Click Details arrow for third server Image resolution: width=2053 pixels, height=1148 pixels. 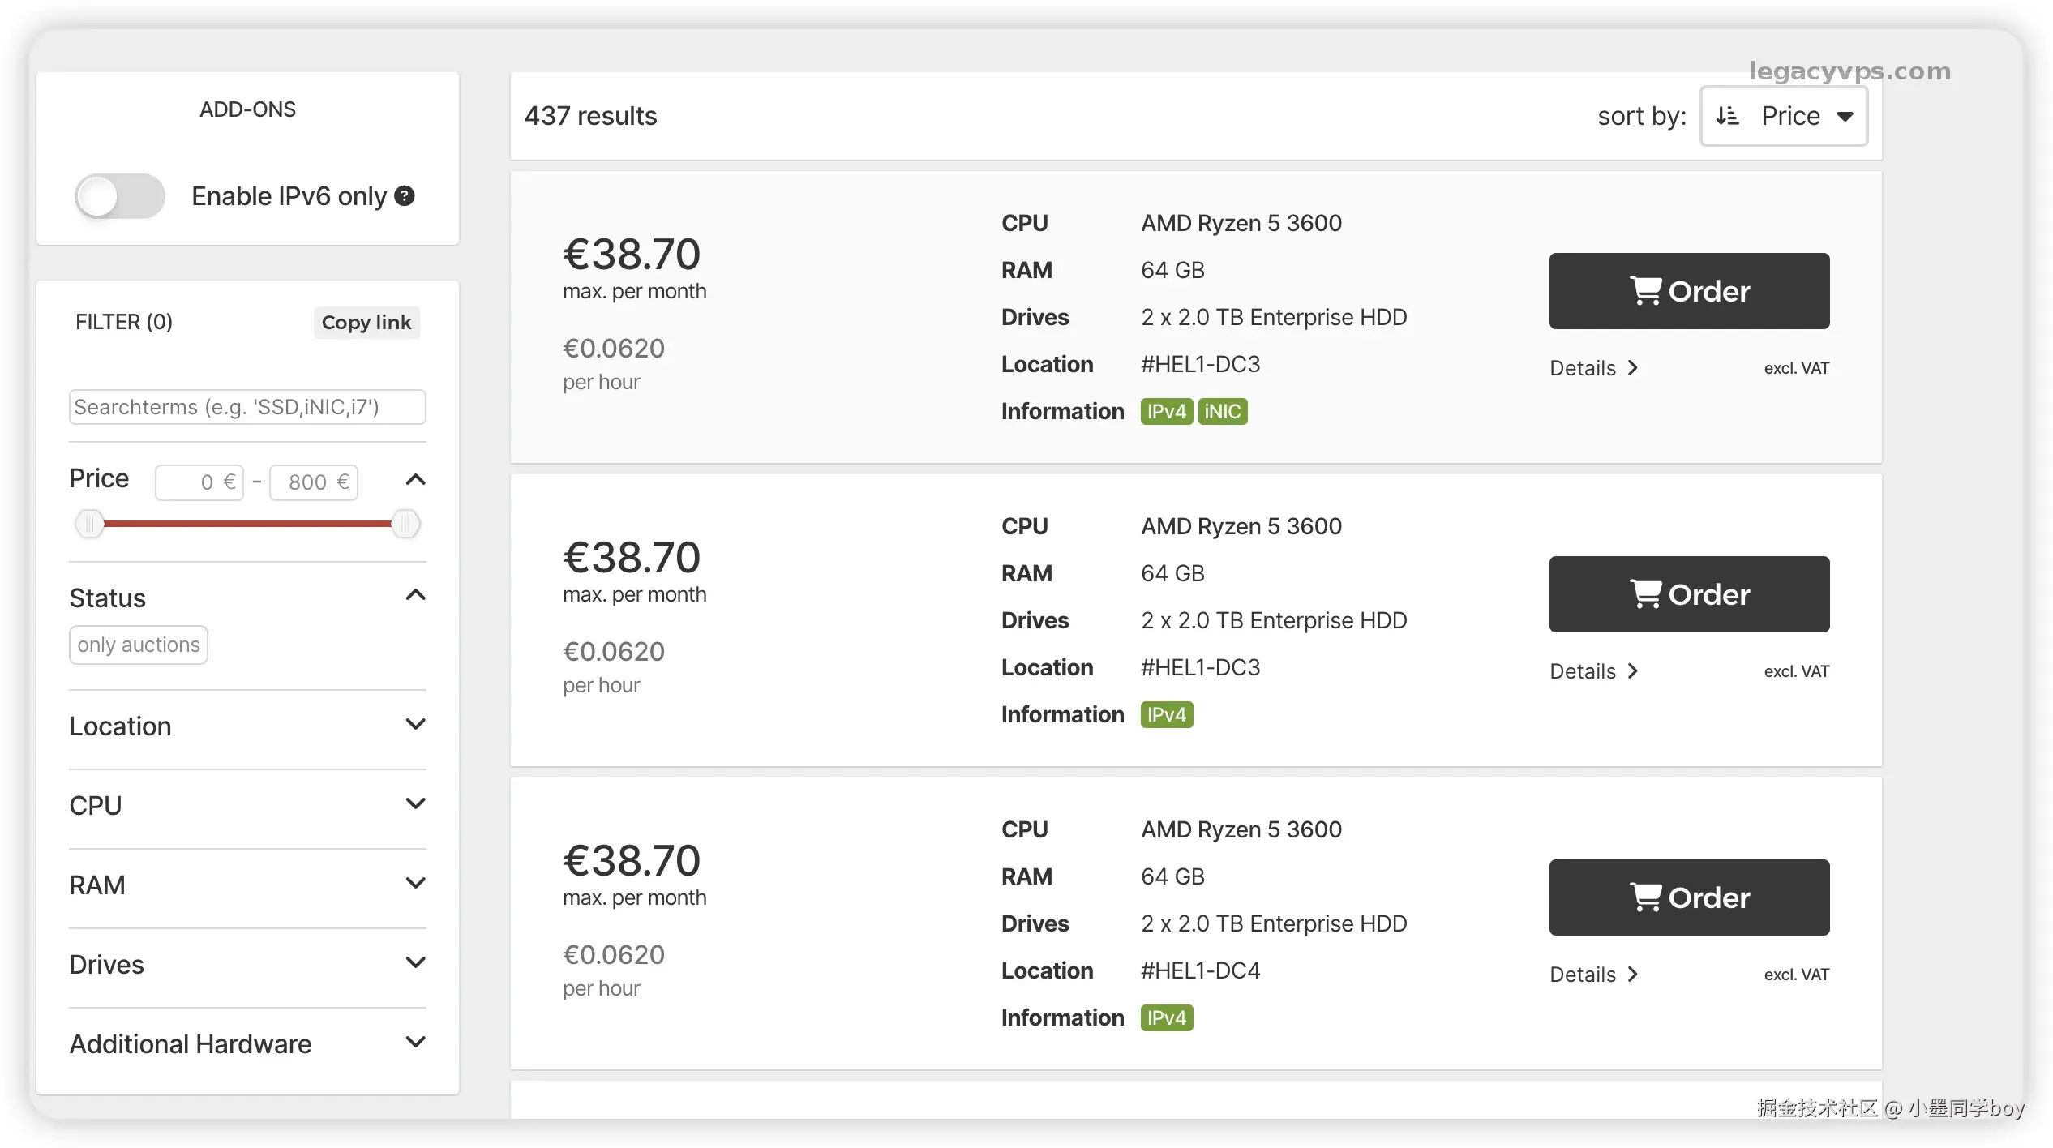[1633, 975]
